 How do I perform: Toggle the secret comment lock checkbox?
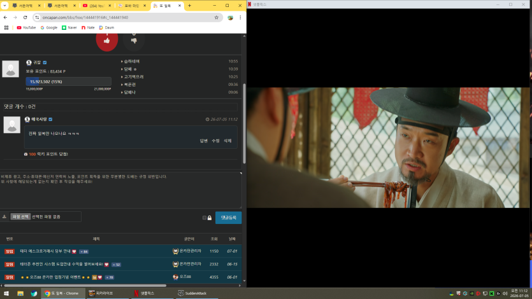click(205, 218)
